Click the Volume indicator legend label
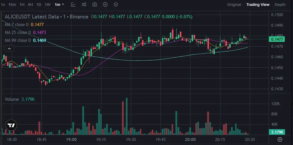This screenshot has height=145, width=293. point(12,99)
